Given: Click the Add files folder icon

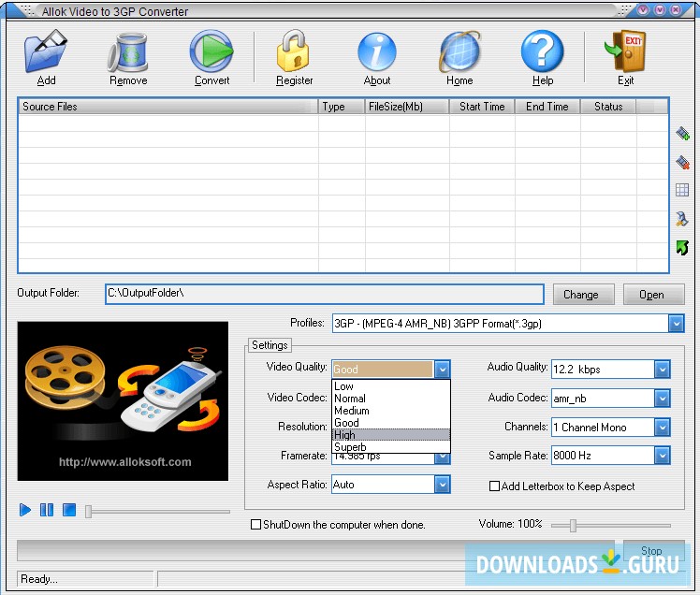Looking at the screenshot, I should tap(46, 51).
